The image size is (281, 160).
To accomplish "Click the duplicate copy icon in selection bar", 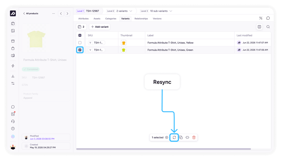I will (x=181, y=137).
